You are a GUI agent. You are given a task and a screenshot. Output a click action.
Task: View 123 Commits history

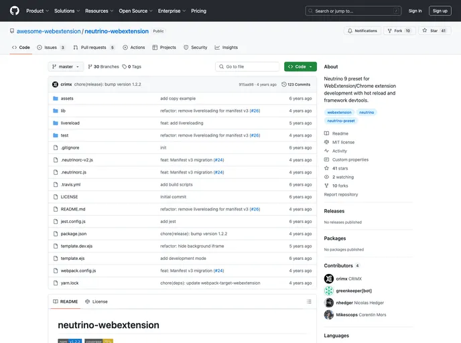tap(295, 84)
